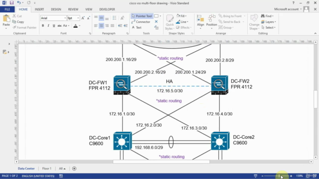Switch to the REVIEW ribbon tab
This screenshot has width=319, height=179.
(73, 9)
